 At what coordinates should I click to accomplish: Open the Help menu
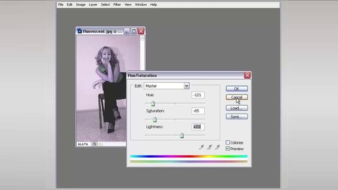pyautogui.click(x=154, y=5)
